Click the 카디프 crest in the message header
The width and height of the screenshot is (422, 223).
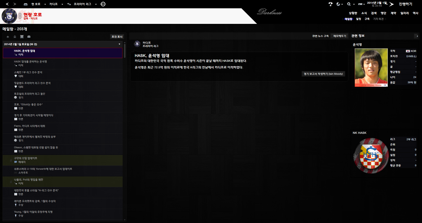point(137,44)
